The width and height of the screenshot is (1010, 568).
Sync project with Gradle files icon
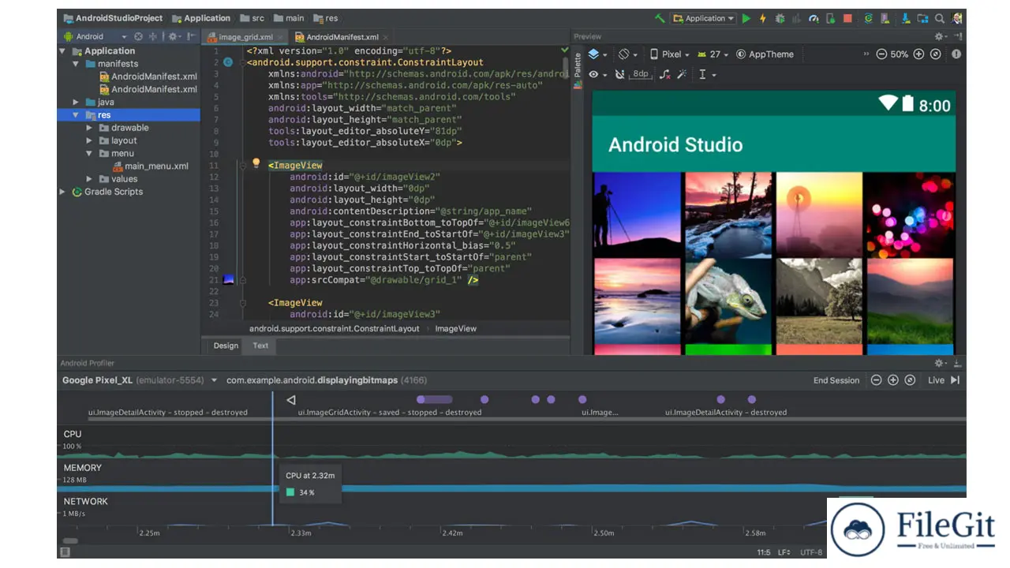click(869, 18)
